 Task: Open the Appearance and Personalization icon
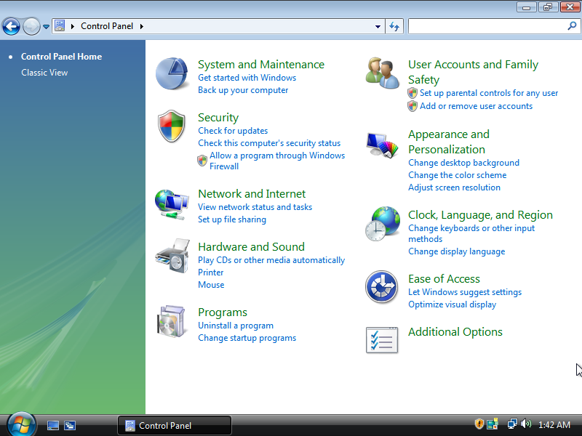(382, 144)
